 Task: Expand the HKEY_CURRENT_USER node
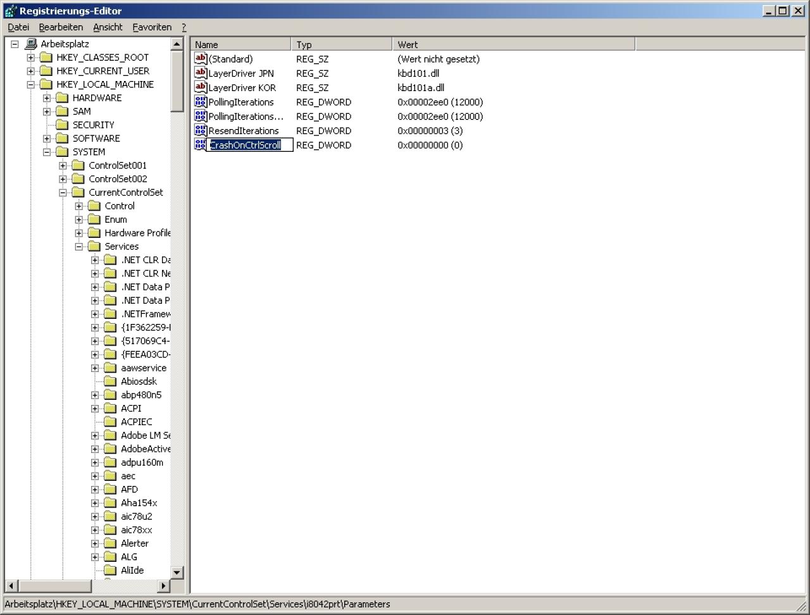tap(30, 71)
